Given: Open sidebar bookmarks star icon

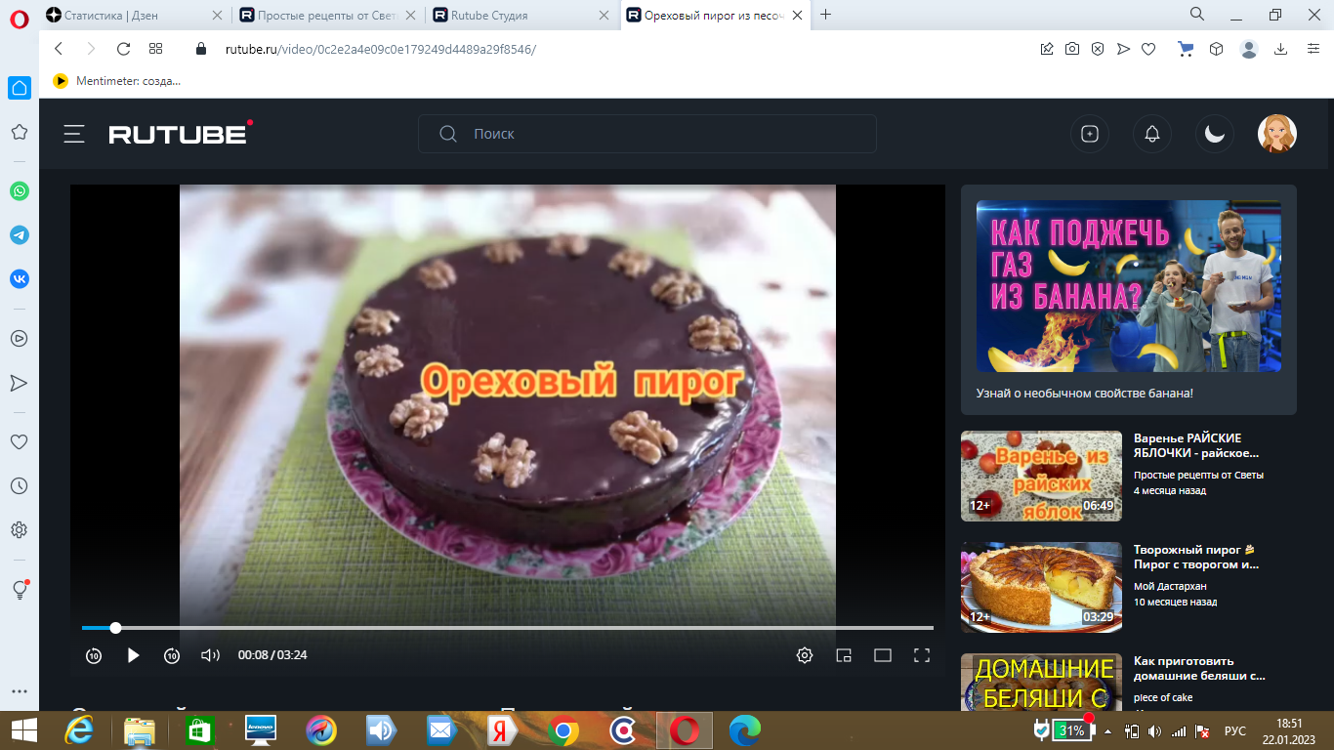Looking at the screenshot, I should pyautogui.click(x=20, y=132).
